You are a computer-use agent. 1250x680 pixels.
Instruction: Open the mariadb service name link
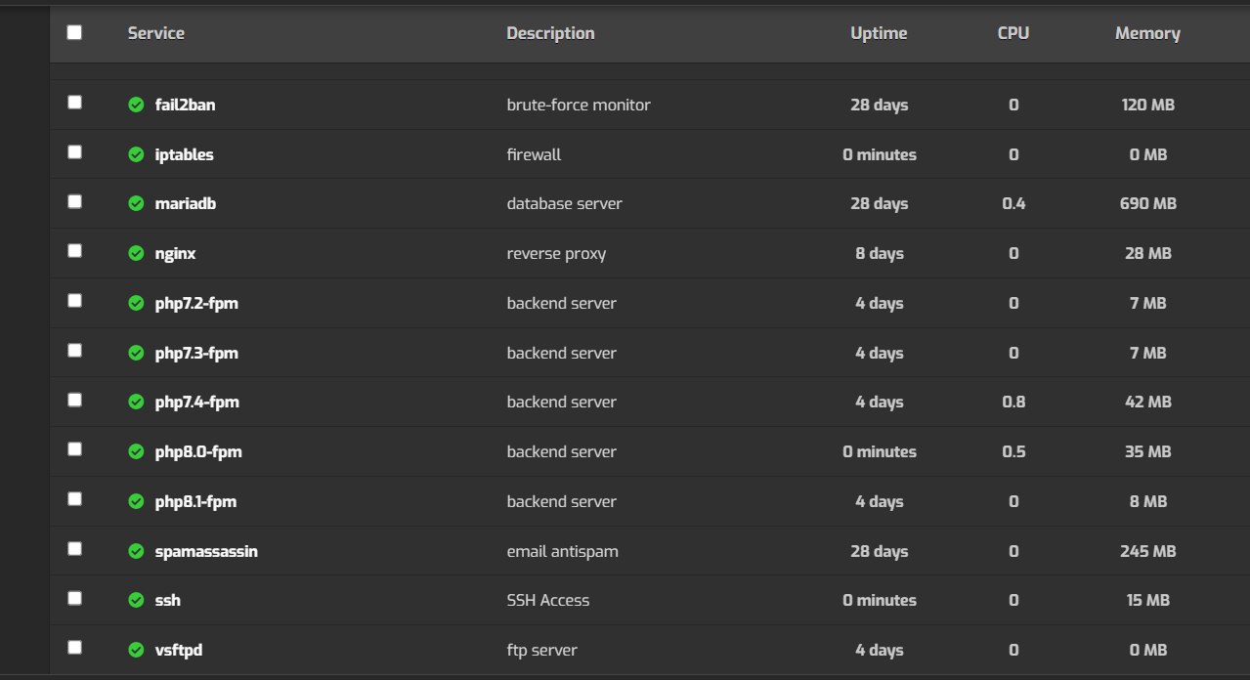[186, 203]
